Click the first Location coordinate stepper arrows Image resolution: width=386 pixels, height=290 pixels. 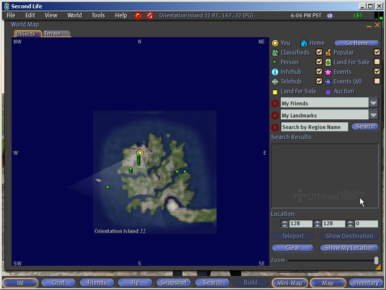tap(284, 224)
